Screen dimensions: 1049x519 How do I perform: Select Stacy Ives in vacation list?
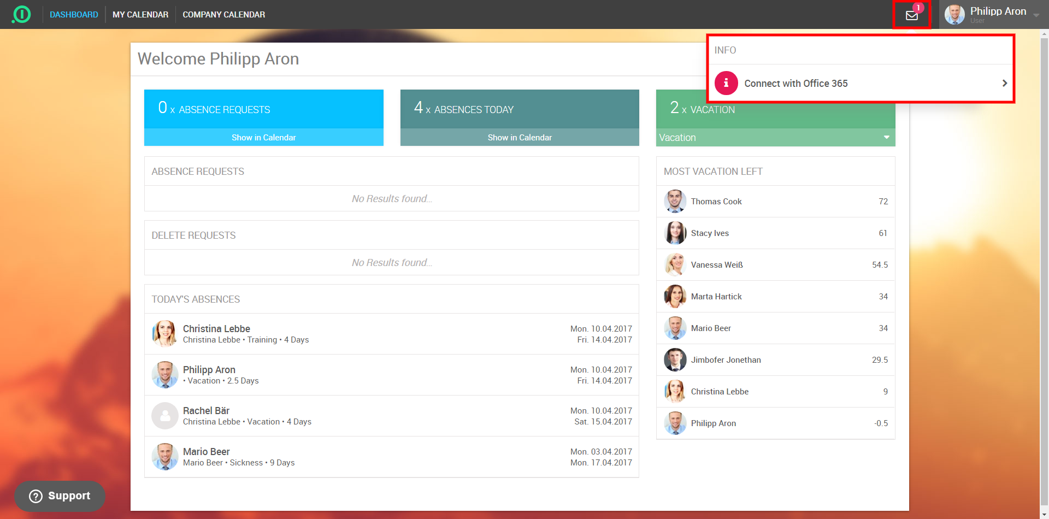[x=710, y=233]
